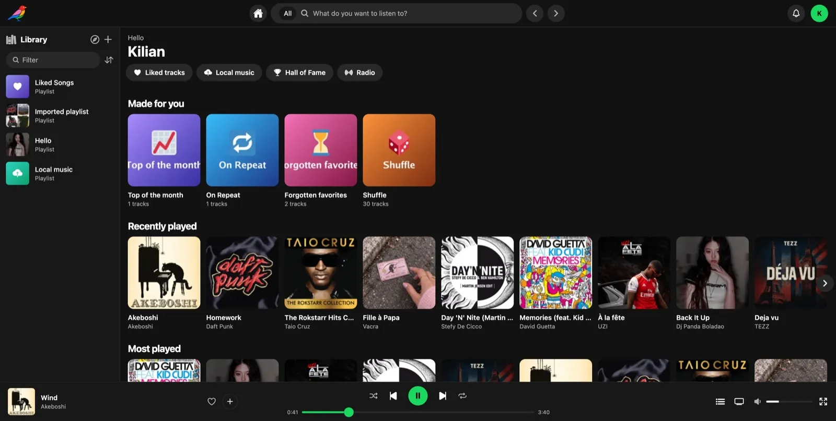Screen dimensions: 836x421
Task: Add the current track Wind to a playlist
Action: tap(230, 401)
